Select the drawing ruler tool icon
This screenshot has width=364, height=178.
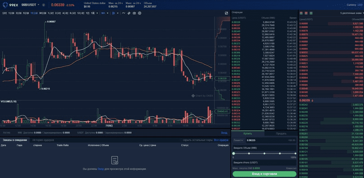[129, 13]
